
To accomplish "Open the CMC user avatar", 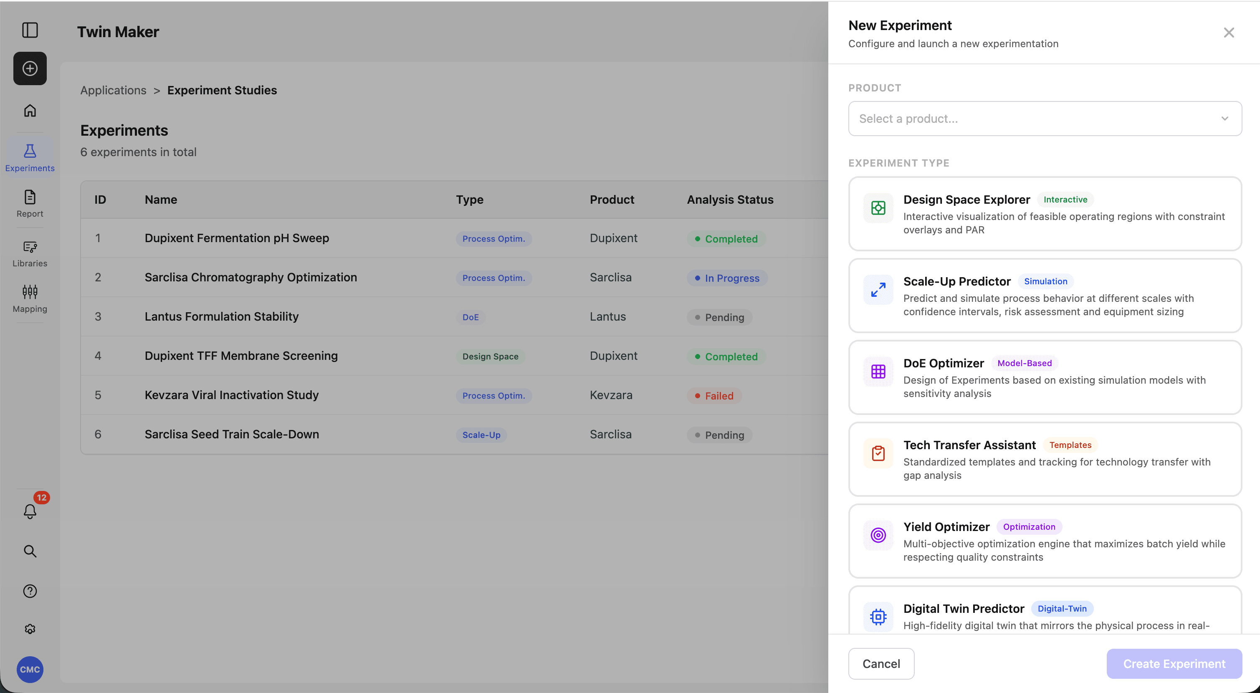I will click(30, 670).
